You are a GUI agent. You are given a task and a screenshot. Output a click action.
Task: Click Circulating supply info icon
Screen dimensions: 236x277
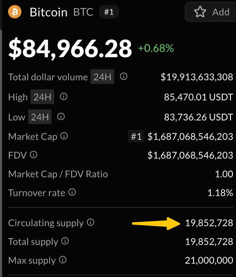point(91,222)
